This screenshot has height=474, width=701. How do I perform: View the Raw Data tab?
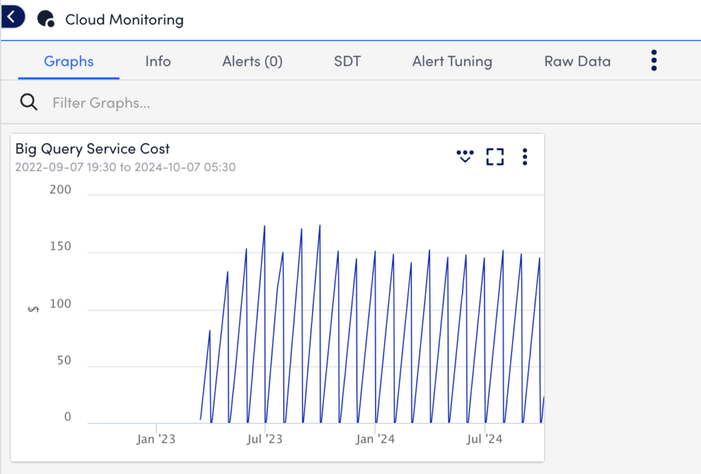click(577, 61)
